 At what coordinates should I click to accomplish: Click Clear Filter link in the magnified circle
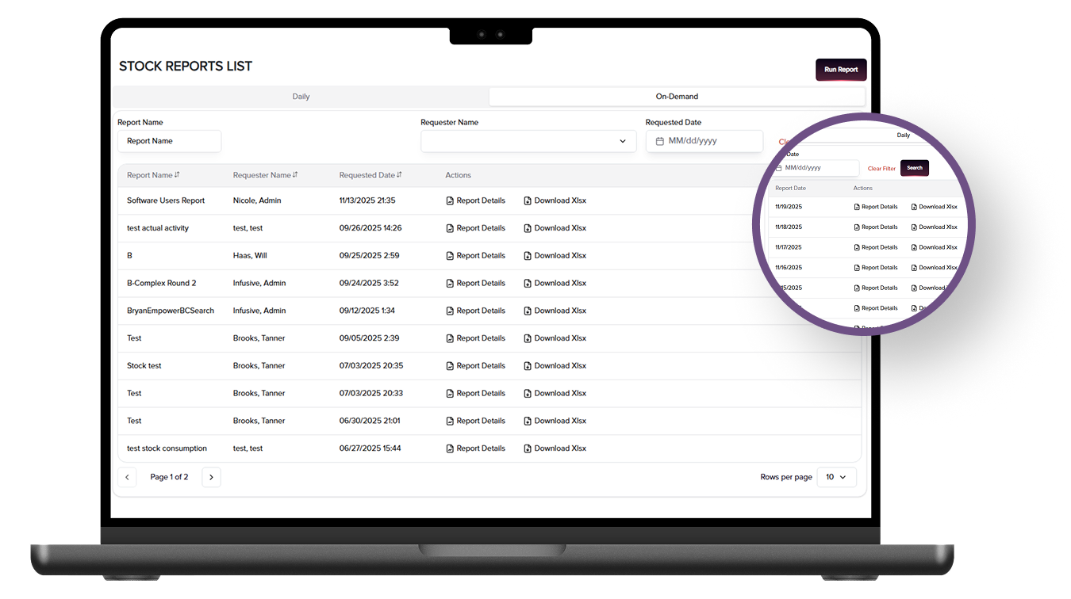coord(881,169)
